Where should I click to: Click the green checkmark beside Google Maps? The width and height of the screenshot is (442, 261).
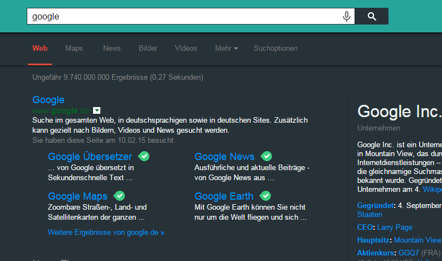point(119,196)
